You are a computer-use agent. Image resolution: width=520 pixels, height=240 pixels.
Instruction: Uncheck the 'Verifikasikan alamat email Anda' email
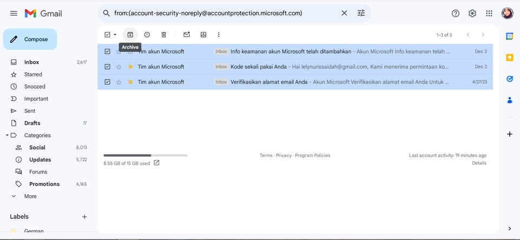tap(107, 82)
